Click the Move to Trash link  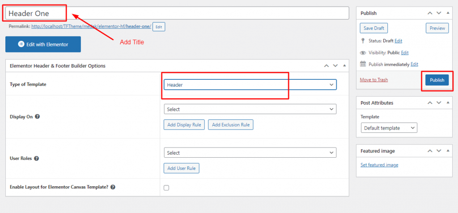point(374,80)
